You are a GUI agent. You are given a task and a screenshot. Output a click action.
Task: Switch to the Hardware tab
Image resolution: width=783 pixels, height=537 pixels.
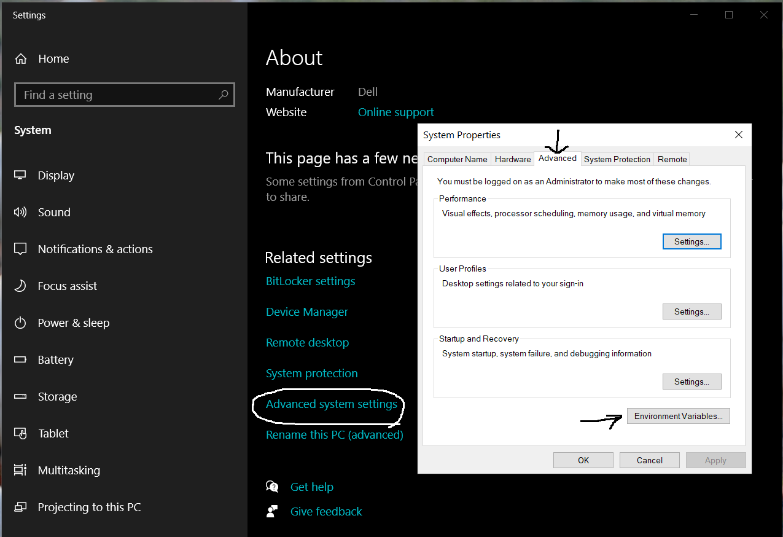[513, 159]
